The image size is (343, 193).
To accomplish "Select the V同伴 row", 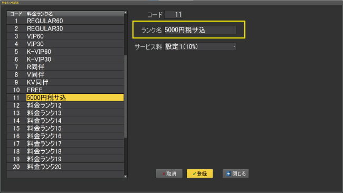I will click(65, 74).
